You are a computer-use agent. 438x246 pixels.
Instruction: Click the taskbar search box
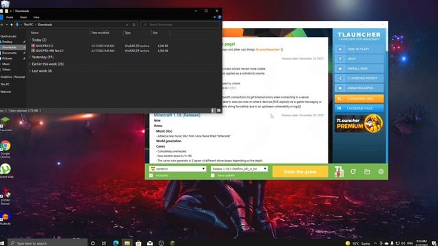point(47,243)
